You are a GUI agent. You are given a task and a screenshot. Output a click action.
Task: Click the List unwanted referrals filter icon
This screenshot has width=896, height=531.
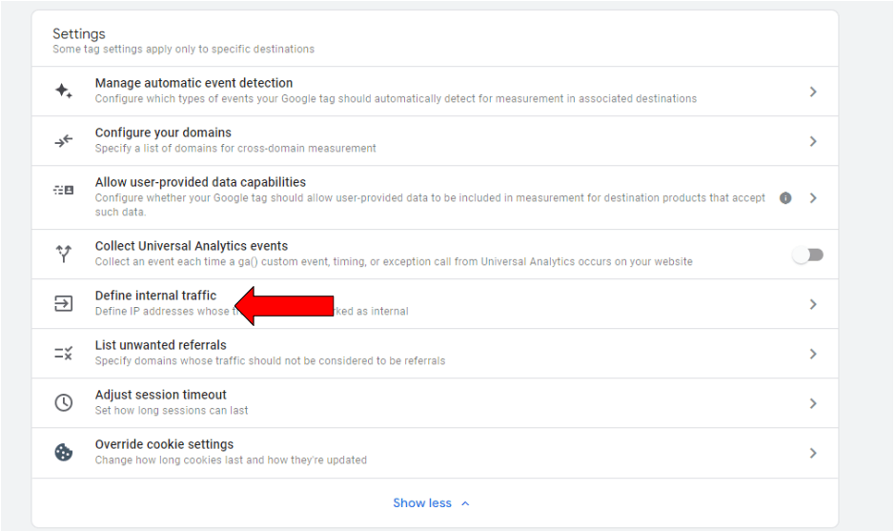coord(63,354)
